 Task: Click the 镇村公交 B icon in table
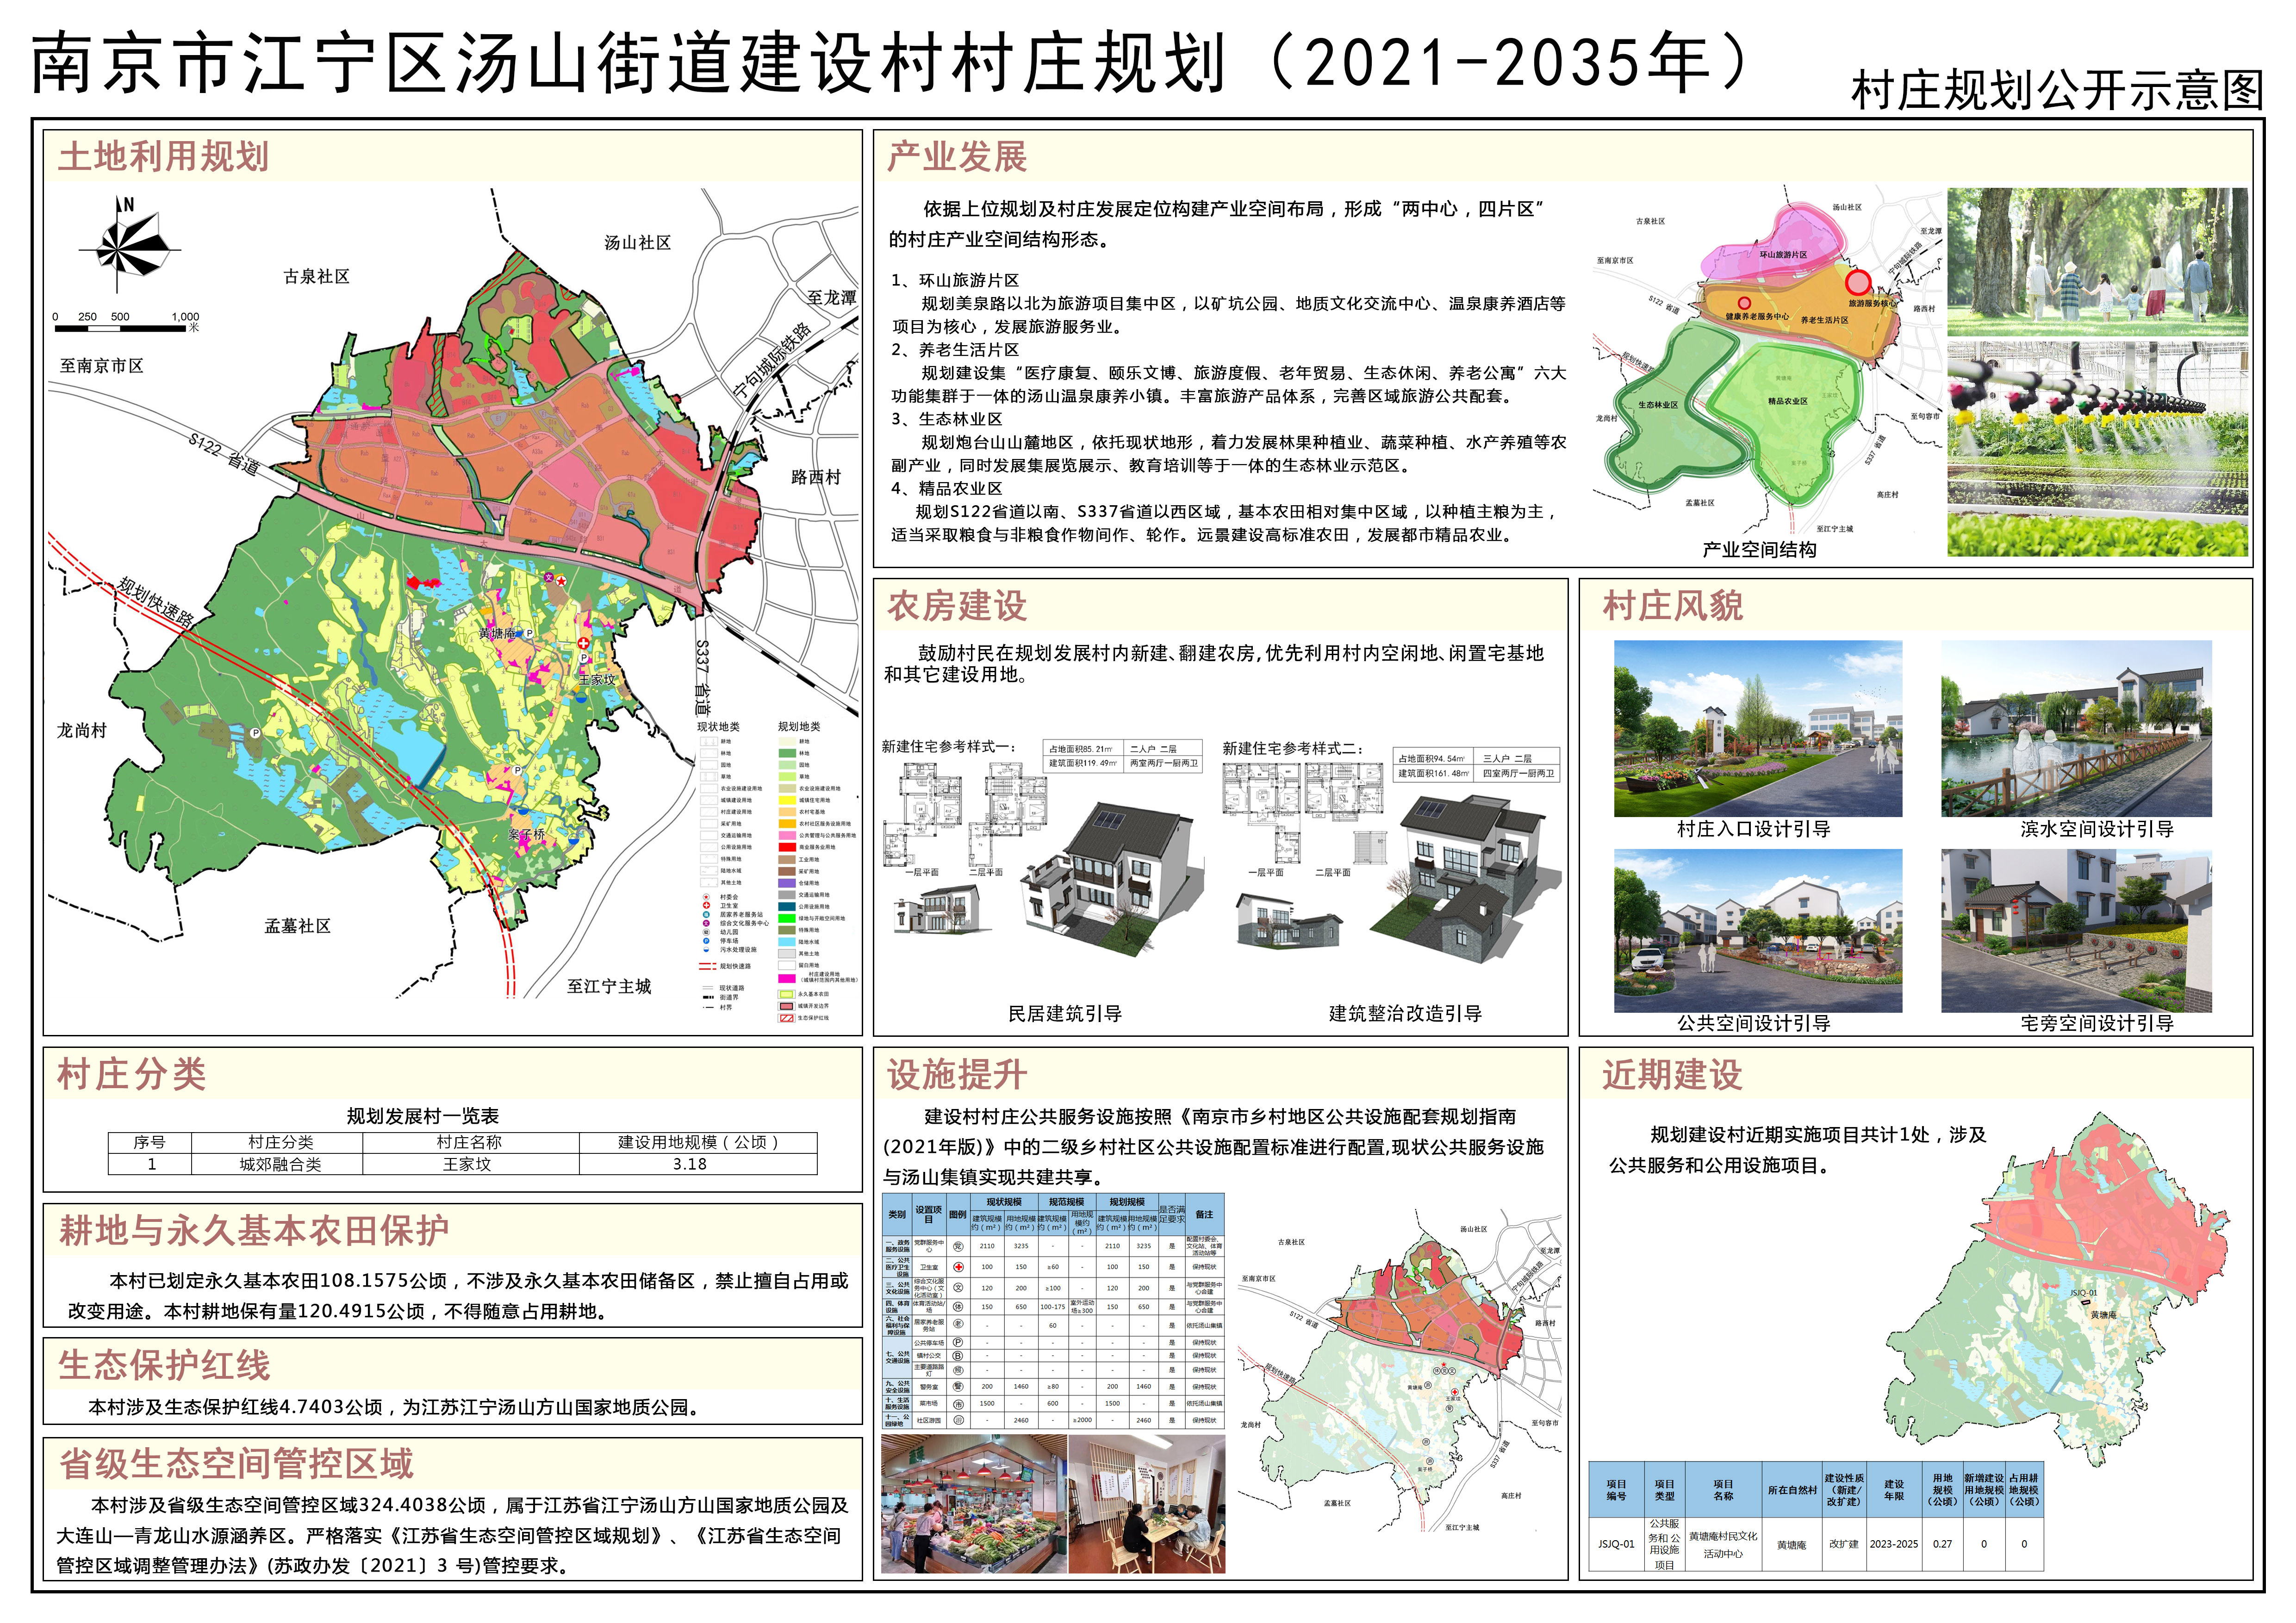coord(958,1356)
